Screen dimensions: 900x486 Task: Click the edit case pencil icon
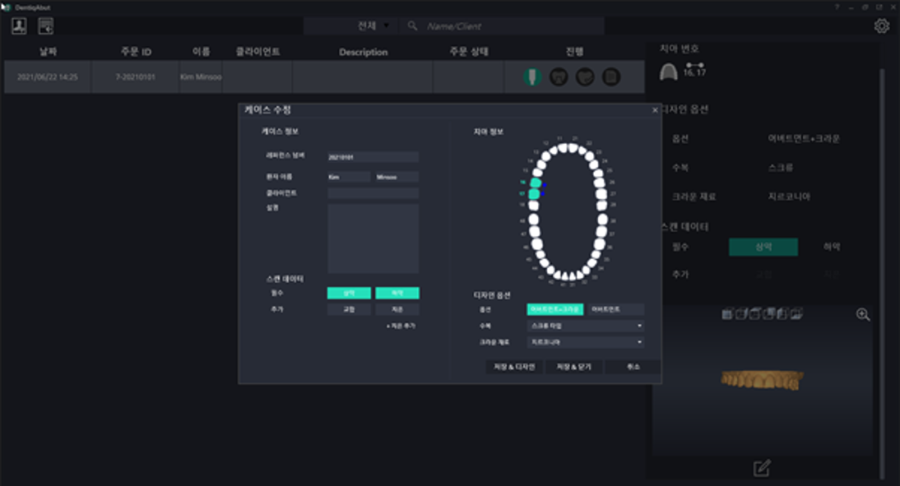click(762, 468)
